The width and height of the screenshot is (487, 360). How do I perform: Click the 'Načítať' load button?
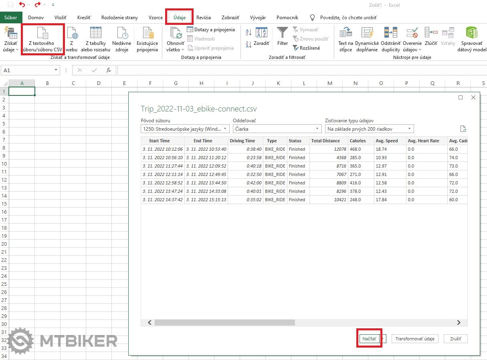pos(369,339)
